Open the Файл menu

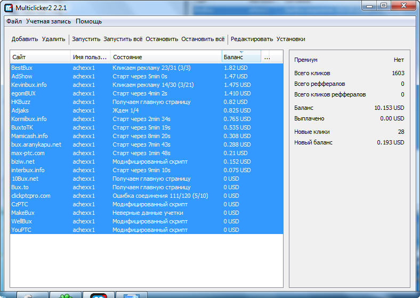point(14,21)
